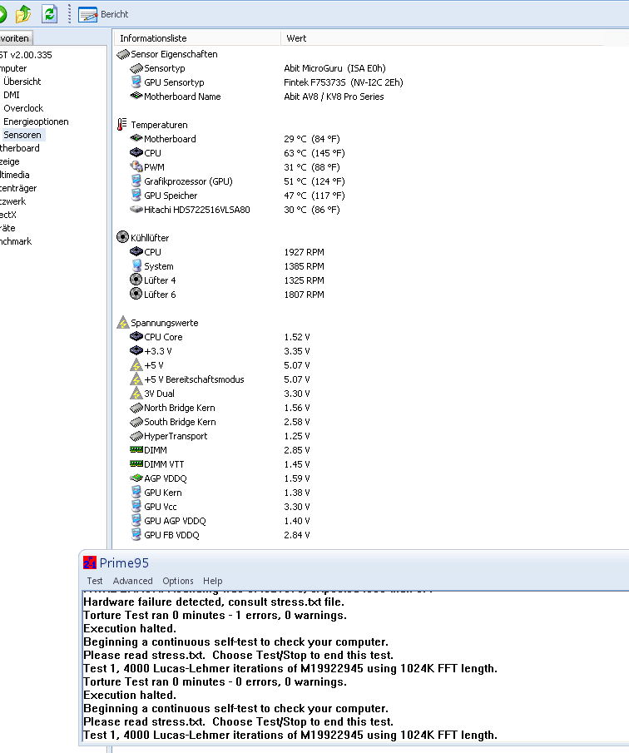This screenshot has width=629, height=753.
Task: Select Energieoptionen in the sidebar tree
Action: [36, 122]
